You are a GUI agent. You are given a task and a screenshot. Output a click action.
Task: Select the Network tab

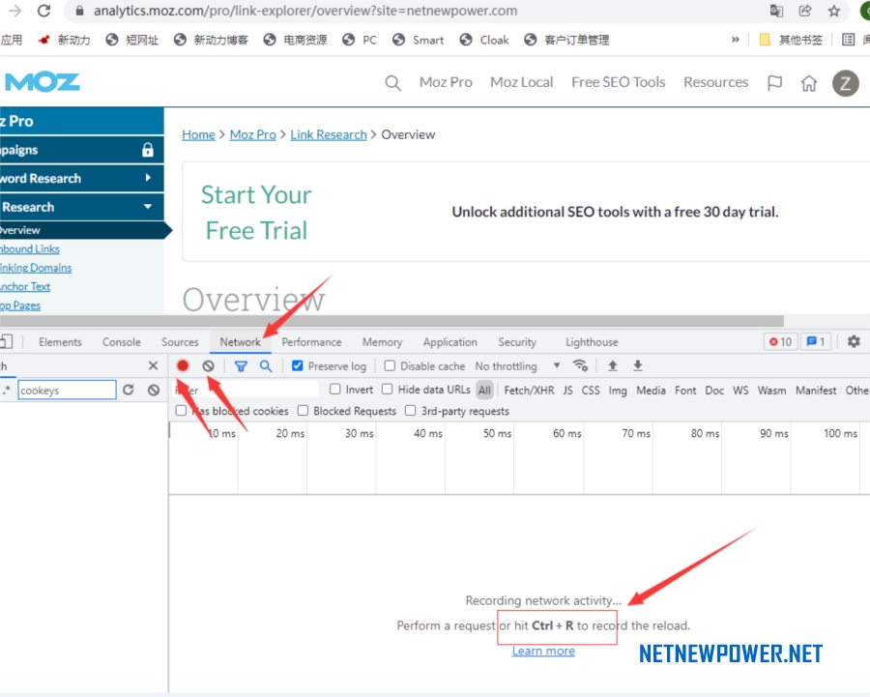point(241,342)
